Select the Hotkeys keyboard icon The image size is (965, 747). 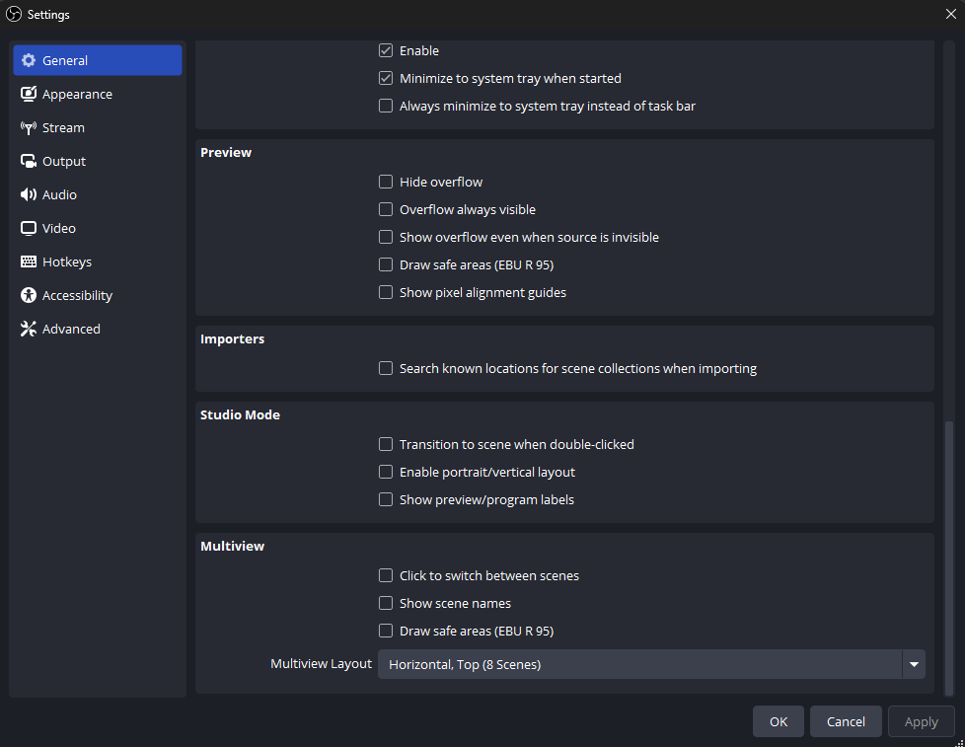[29, 261]
